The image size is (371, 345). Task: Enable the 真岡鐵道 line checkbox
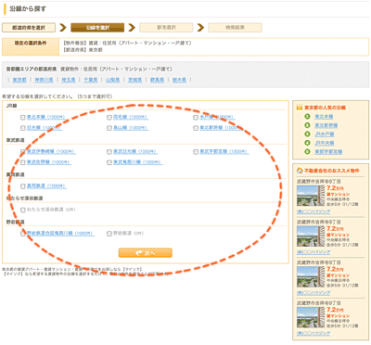coord(22,186)
